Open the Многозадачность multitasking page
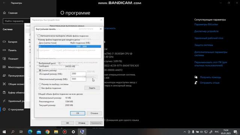Screen dimensions: 240x135 tap(13, 67)
